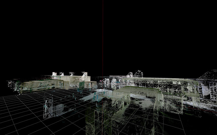Viewport: 217px width, 135px height.
Task: Select the rightmost white rooftop structure on left building
Action: click(x=85, y=74)
